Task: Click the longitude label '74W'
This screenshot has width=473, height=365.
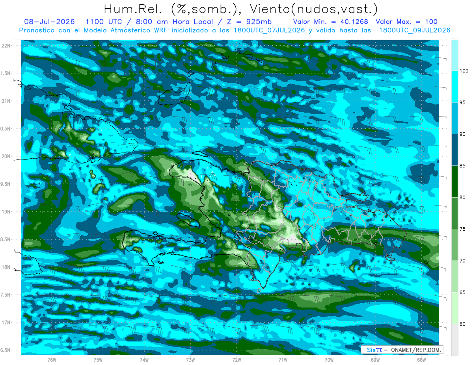Action: [144, 359]
